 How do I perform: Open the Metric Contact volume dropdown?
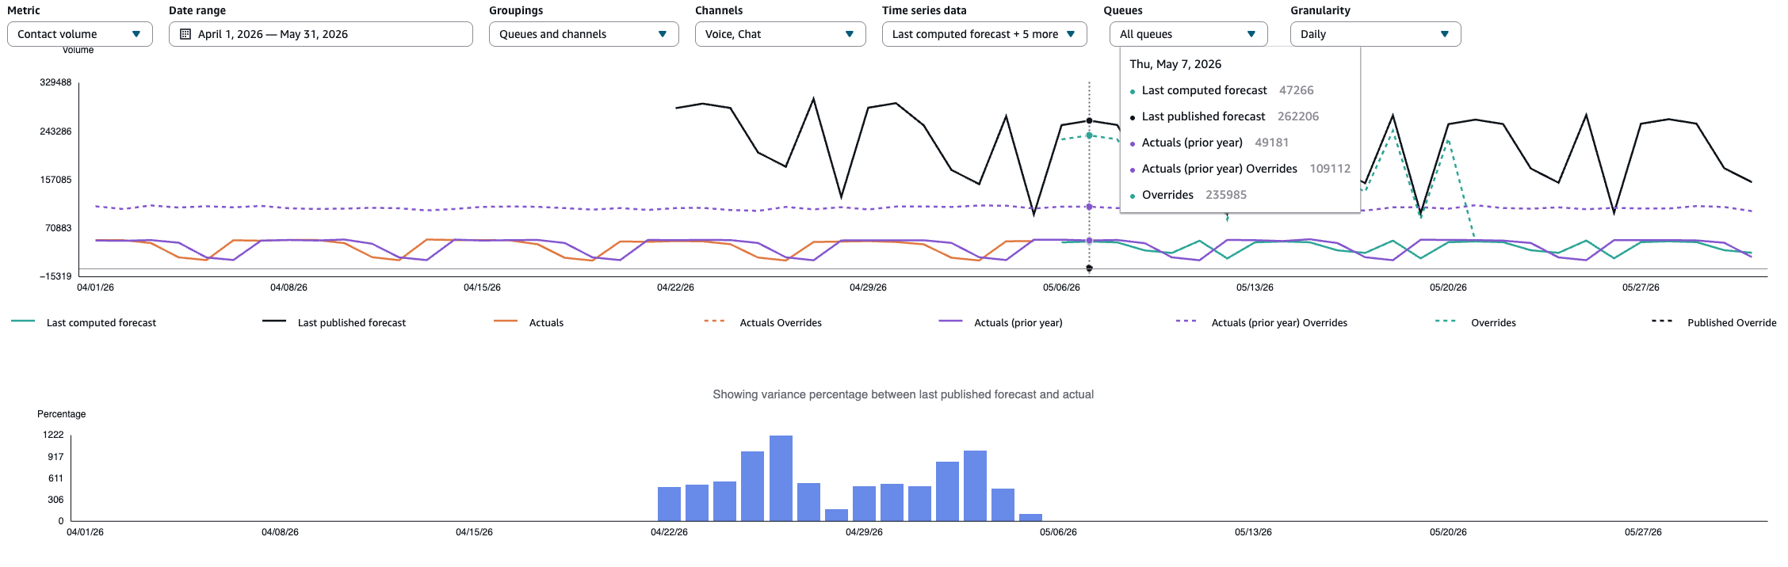[80, 34]
